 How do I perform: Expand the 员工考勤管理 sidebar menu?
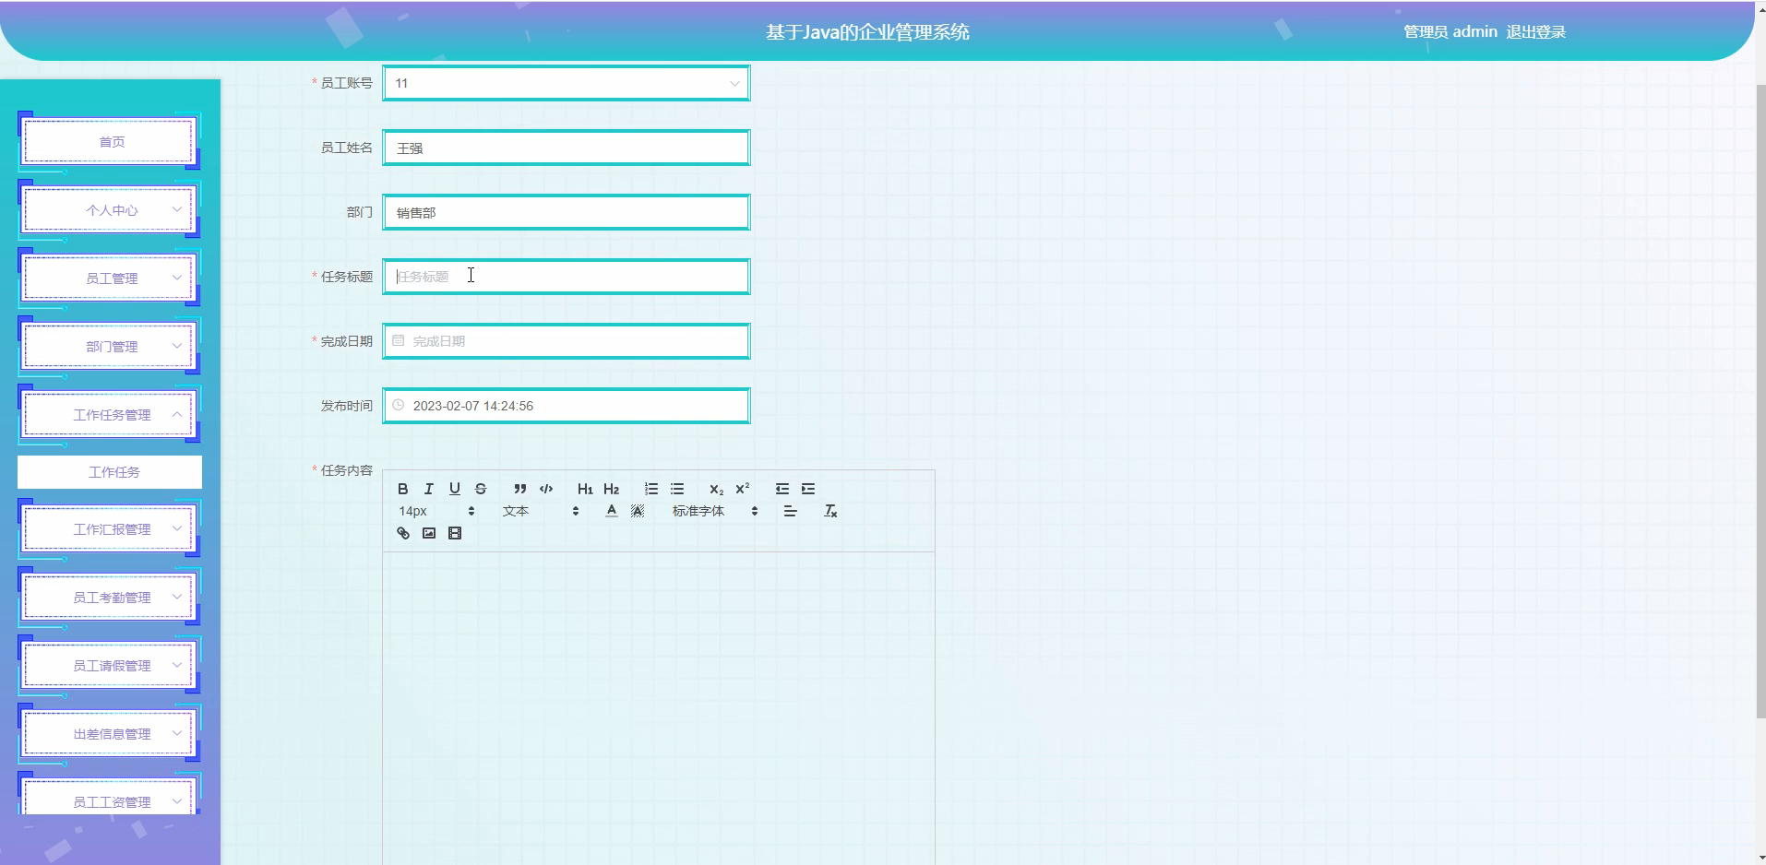point(109,598)
